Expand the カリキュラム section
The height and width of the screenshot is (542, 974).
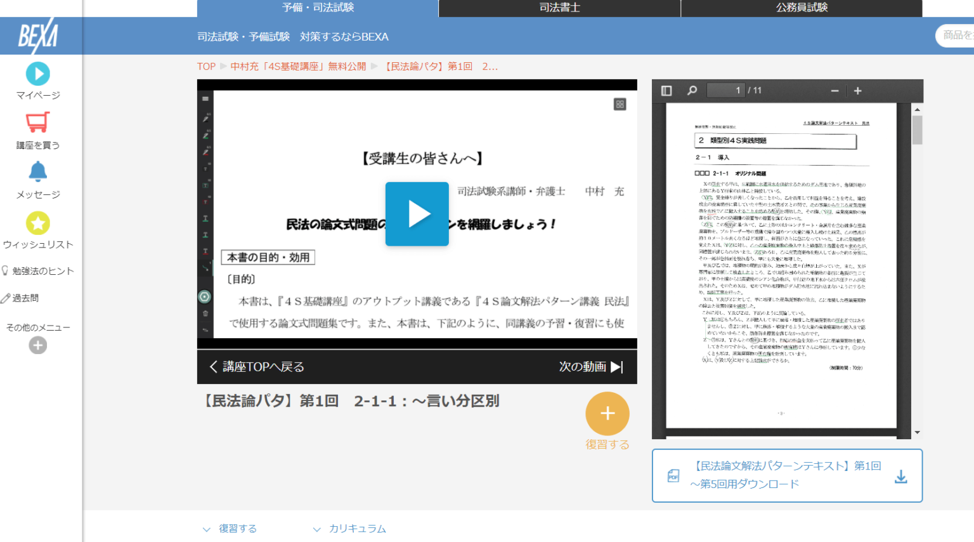click(349, 529)
